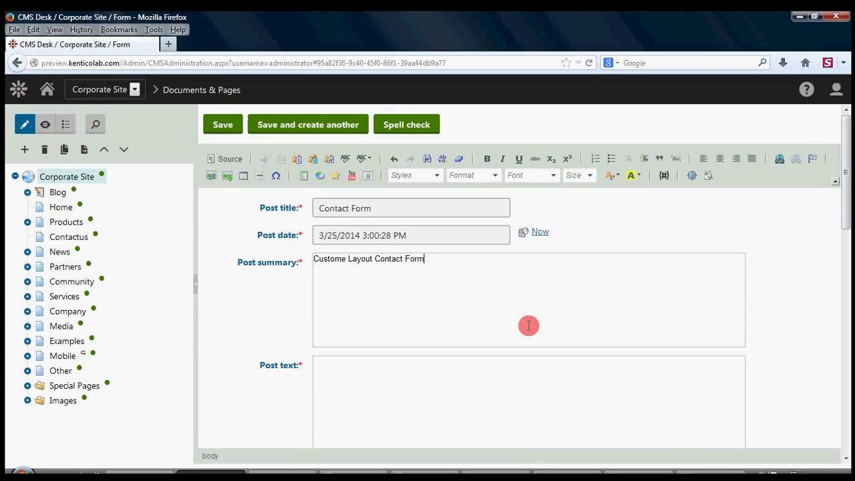Toggle strikethrough formatting

tap(535, 159)
